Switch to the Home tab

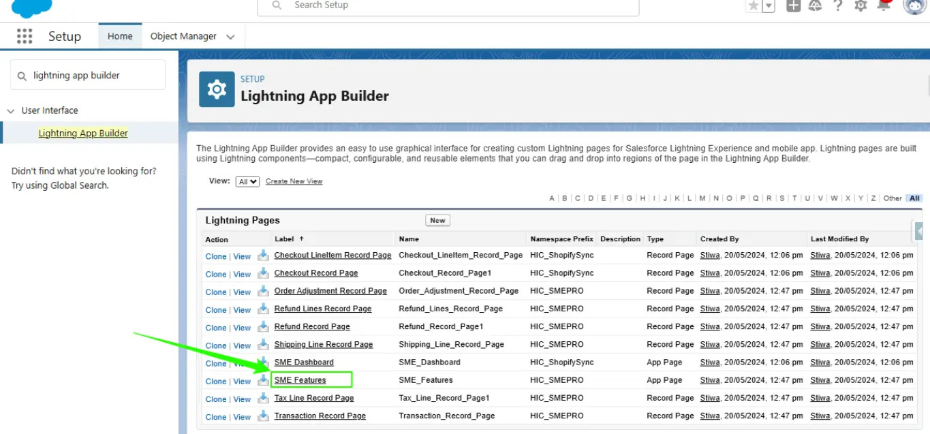pos(120,36)
